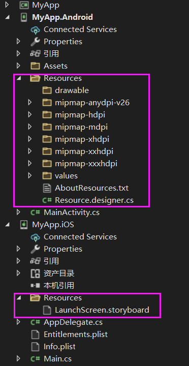Select the mipmap-xhdpi folder label
189x366 pixels.
[x=82, y=140]
